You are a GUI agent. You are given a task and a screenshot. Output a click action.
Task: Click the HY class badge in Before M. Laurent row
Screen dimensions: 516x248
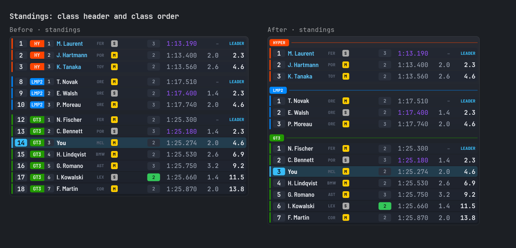37,44
